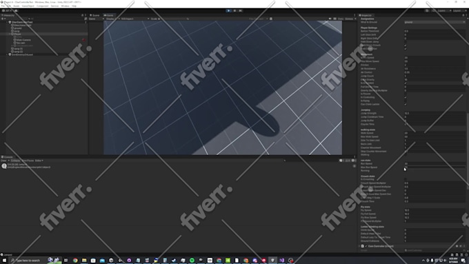Select the Main Camera object in Hierarchy
Image resolution: width=469 pixels, height=264 pixels.
click(23, 40)
